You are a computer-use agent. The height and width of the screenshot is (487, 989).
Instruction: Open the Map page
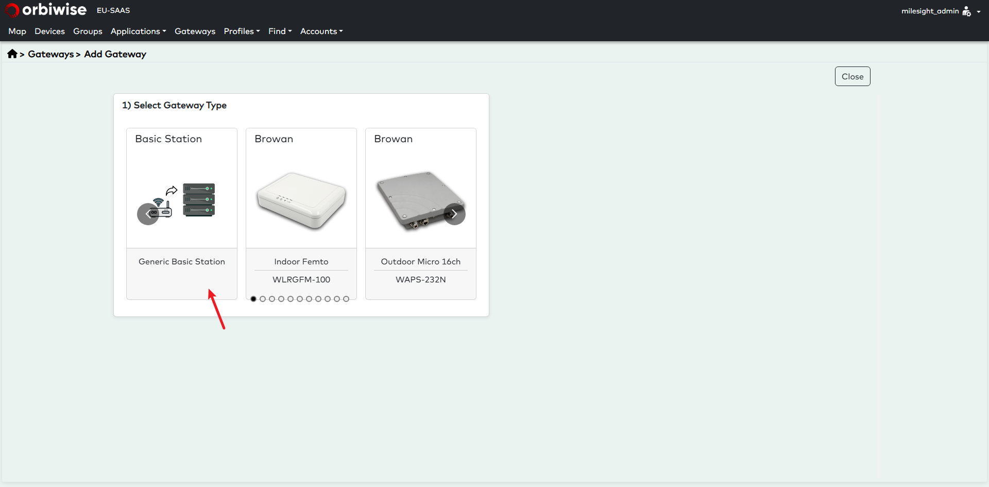click(x=17, y=31)
